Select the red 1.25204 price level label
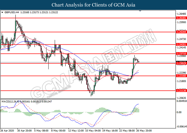Viewport: 187px width, 133px height. coord(181,32)
